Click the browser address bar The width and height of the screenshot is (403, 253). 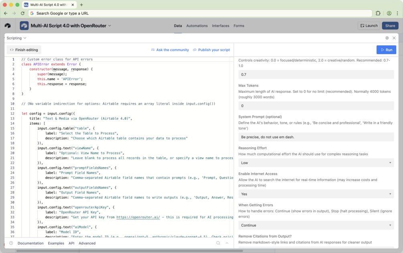[x=200, y=13]
